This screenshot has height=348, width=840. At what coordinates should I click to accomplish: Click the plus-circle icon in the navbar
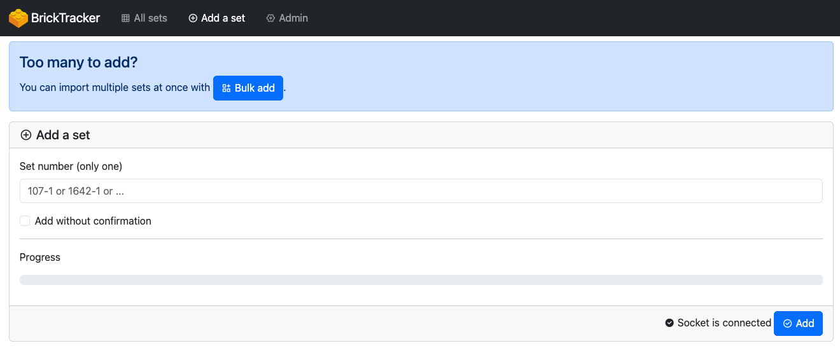click(193, 18)
